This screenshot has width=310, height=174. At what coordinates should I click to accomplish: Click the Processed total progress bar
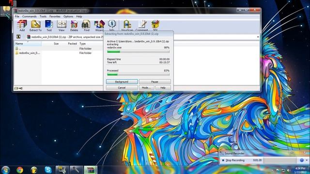pyautogui.click(x=138, y=74)
